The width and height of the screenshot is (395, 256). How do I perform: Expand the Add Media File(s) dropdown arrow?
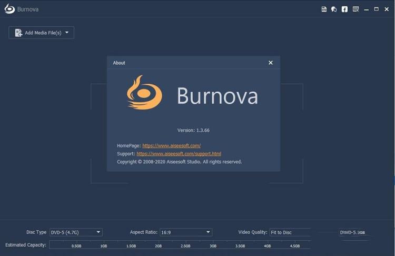coord(67,33)
